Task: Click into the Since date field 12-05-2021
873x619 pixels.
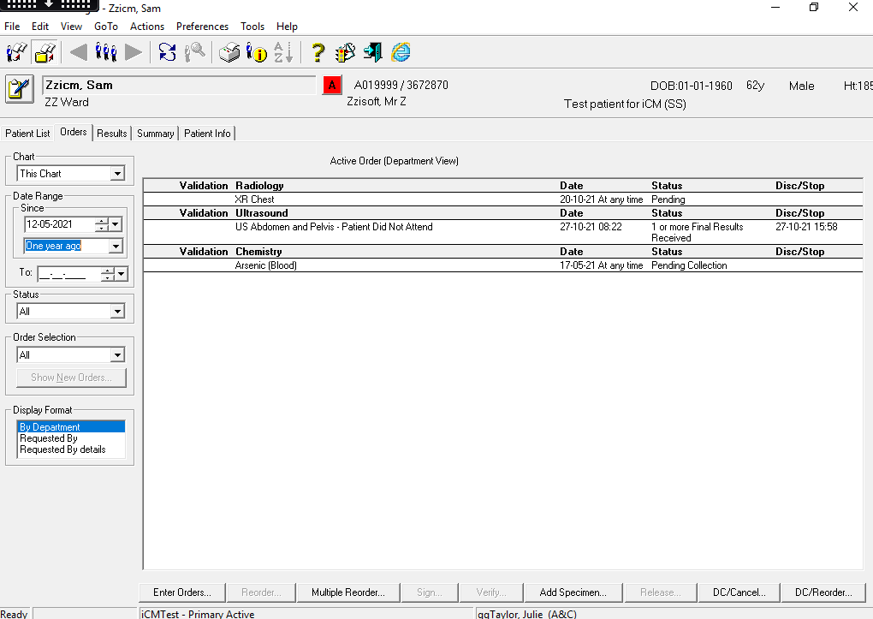Action: 59,224
